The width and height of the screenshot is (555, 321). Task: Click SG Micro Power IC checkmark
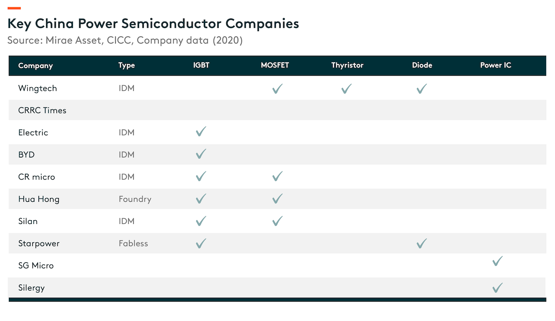[x=497, y=261]
